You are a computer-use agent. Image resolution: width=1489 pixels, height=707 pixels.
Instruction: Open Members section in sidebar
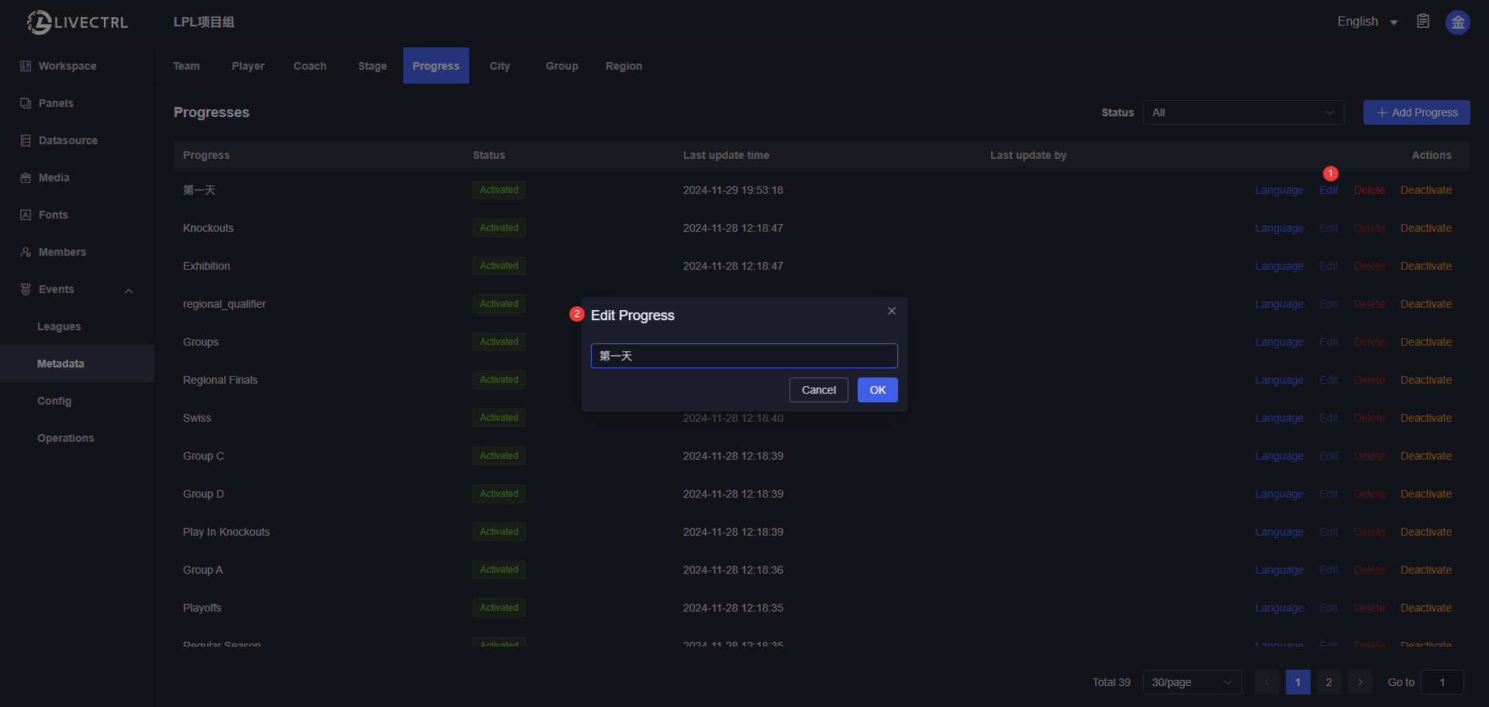(x=62, y=252)
